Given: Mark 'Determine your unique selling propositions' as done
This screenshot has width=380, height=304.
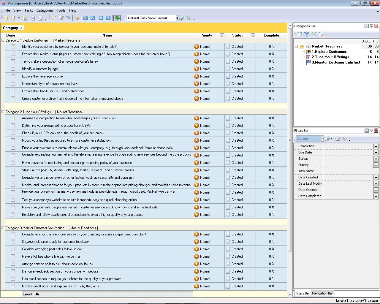Looking at the screenshot, I should tap(13, 126).
